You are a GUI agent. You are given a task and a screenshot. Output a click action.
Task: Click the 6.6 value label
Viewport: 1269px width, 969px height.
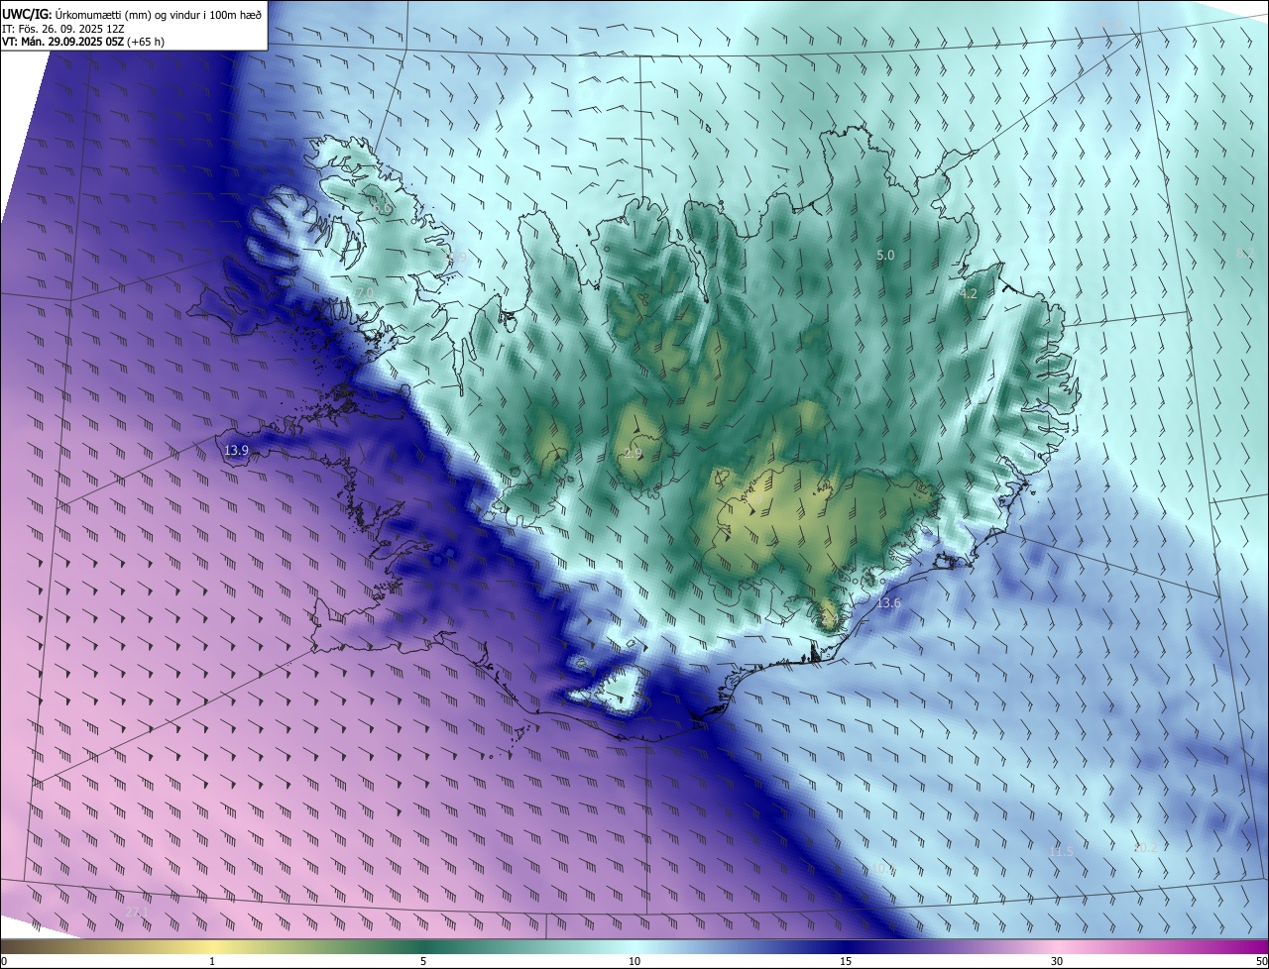pos(382,208)
